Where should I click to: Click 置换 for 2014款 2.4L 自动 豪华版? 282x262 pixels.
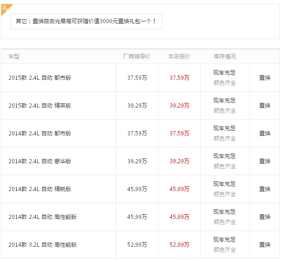pyautogui.click(x=264, y=161)
